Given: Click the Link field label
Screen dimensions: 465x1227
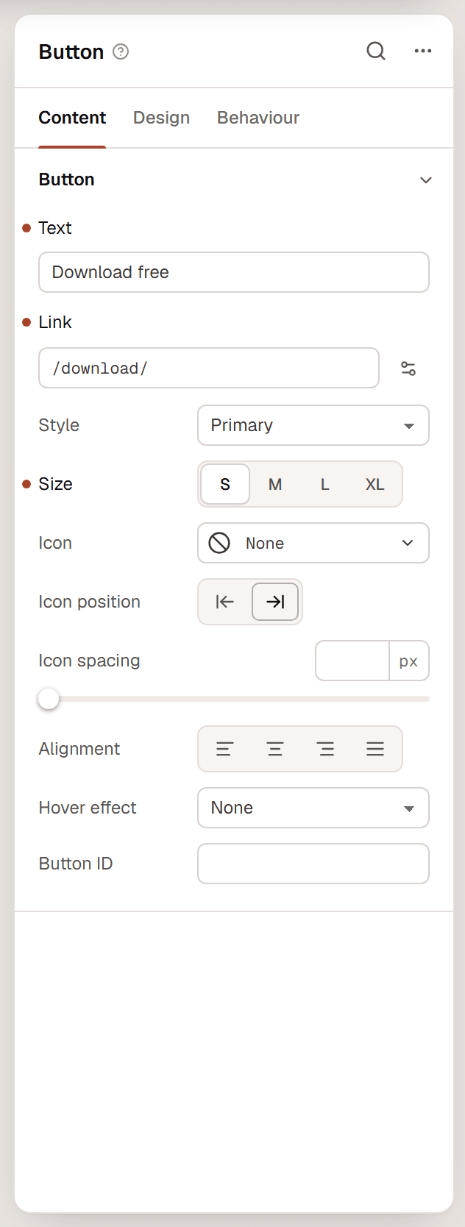Looking at the screenshot, I should (x=55, y=322).
